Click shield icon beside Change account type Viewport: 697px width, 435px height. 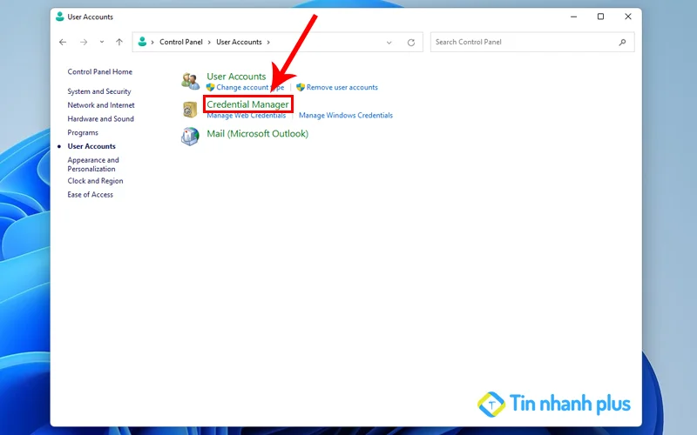211,88
